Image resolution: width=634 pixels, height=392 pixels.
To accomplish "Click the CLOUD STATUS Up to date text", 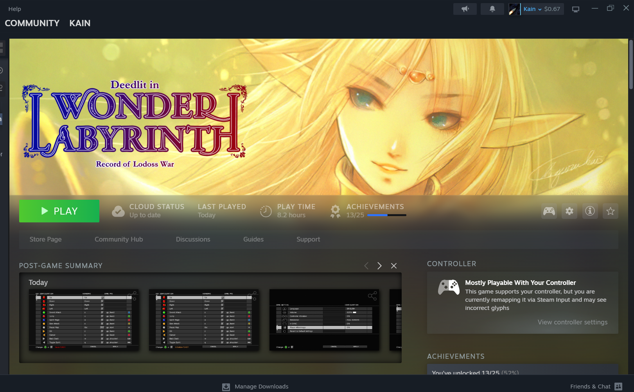I will point(157,211).
